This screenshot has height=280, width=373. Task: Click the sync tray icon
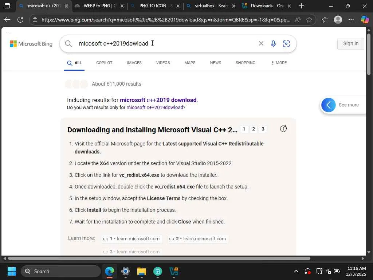click(307, 271)
